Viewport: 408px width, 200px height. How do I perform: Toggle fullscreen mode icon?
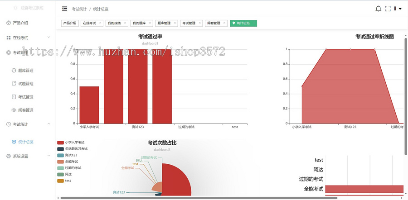click(x=388, y=9)
